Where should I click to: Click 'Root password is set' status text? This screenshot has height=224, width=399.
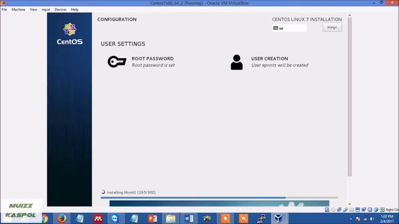[x=153, y=65]
